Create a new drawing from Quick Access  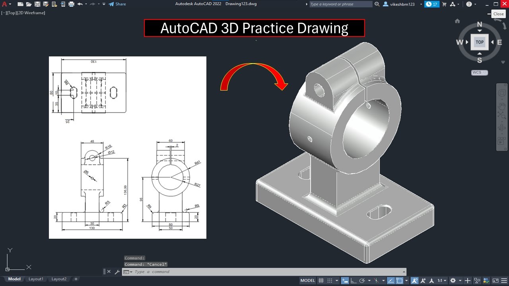tap(21, 4)
